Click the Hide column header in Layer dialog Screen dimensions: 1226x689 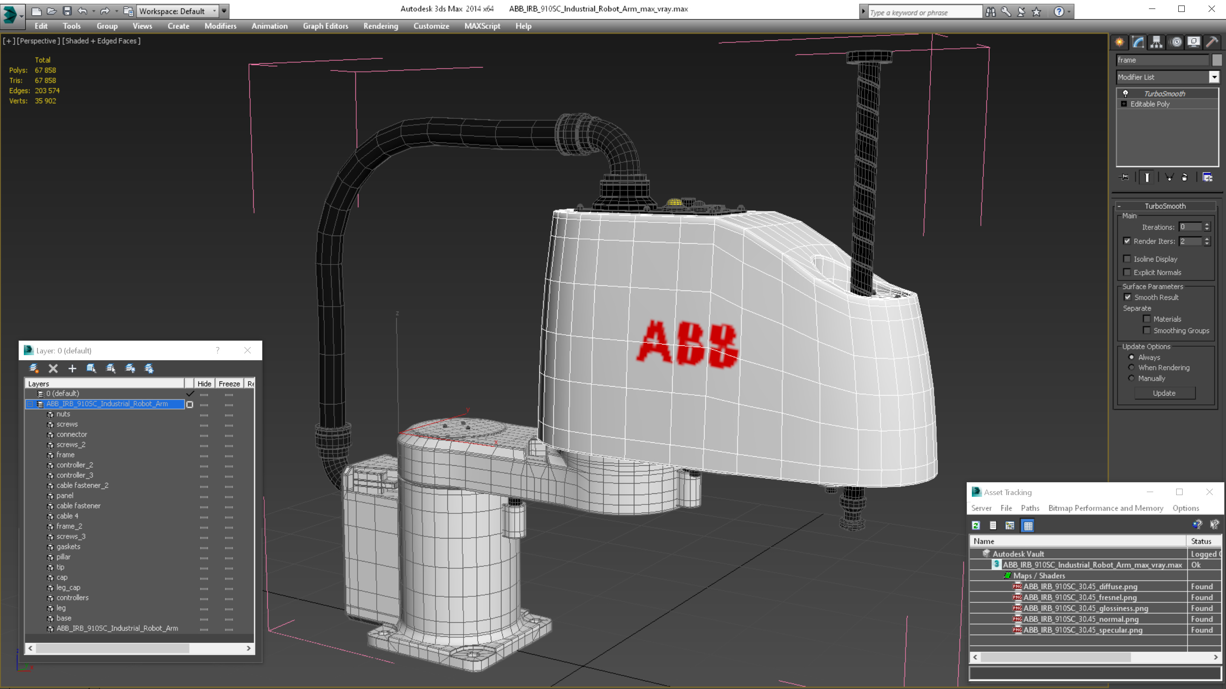pos(204,384)
